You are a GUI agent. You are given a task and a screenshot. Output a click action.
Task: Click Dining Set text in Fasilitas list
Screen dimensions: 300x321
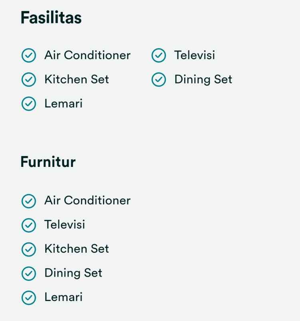coord(203,79)
